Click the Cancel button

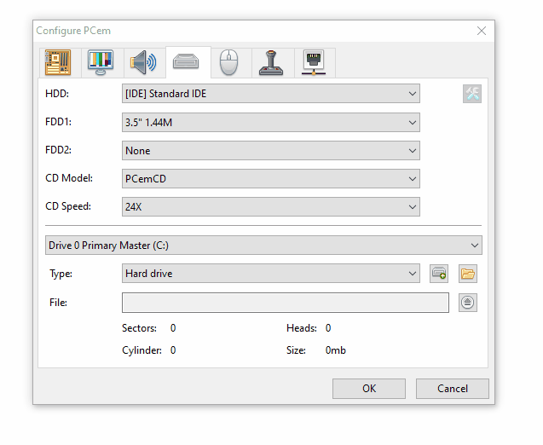click(x=453, y=389)
